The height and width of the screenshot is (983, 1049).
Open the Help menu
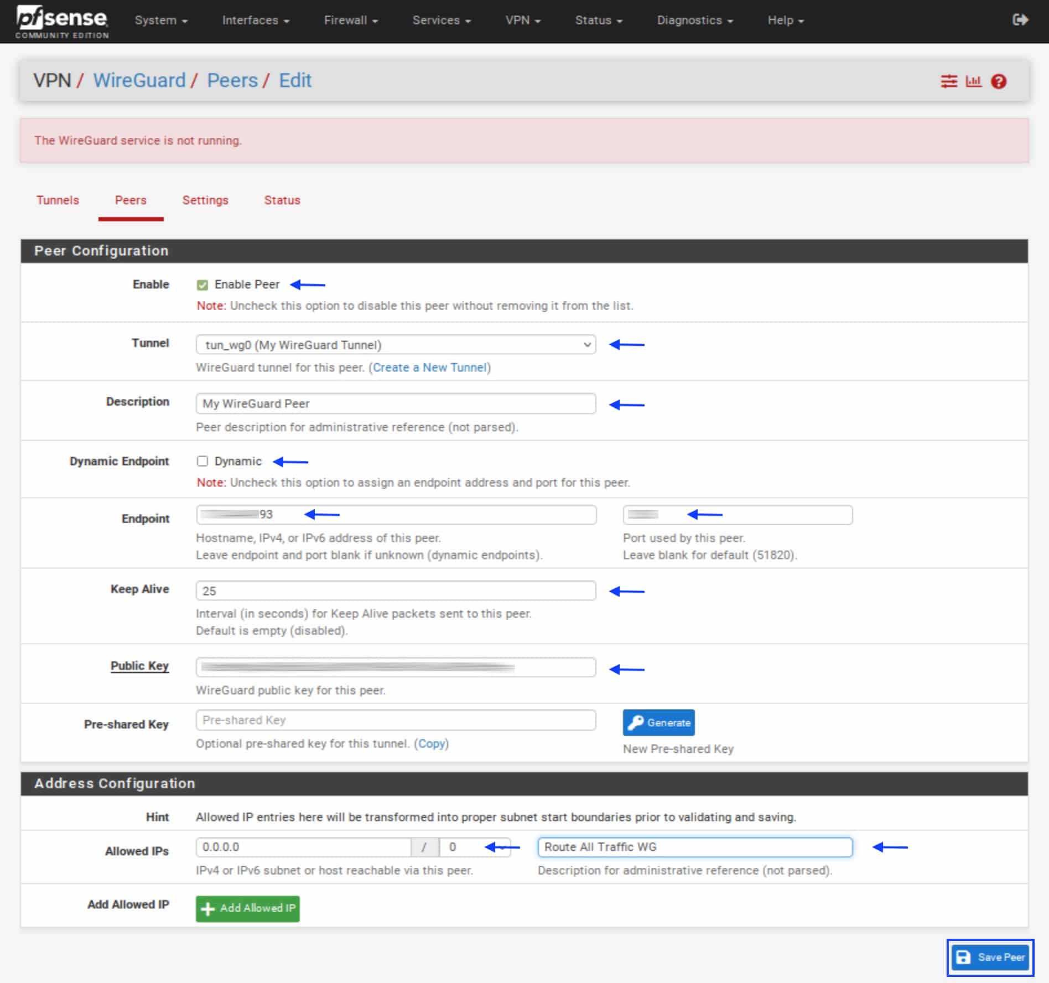pyautogui.click(x=786, y=20)
